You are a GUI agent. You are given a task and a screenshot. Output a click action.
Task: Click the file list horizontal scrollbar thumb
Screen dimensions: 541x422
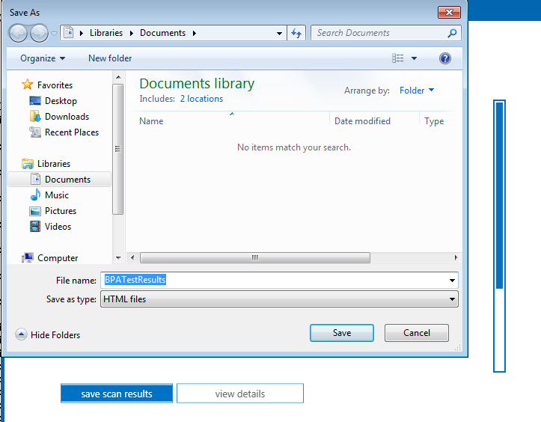(255, 257)
